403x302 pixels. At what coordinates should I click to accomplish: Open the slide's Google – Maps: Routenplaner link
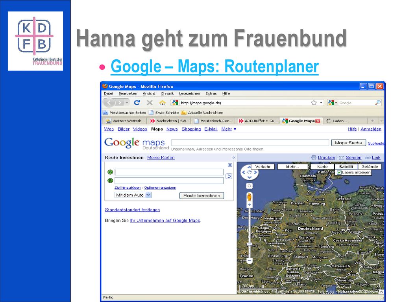(x=214, y=66)
